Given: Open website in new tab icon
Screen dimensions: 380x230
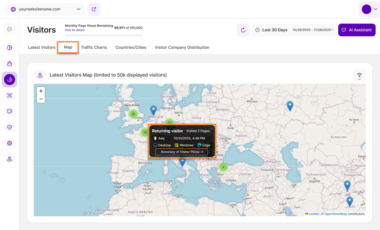Looking at the screenshot, I should point(94,9).
